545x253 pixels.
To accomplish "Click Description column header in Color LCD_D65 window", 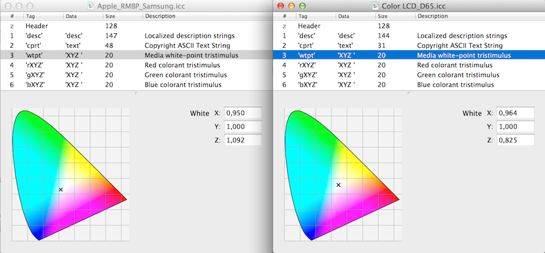I will tap(480, 16).
